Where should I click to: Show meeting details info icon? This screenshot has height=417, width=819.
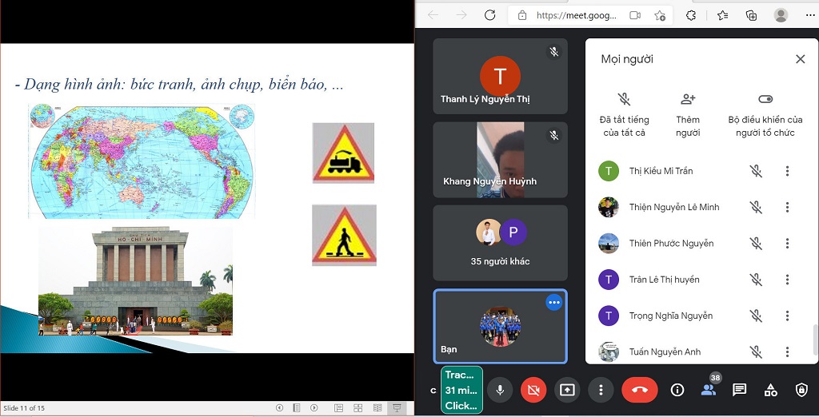(x=677, y=390)
